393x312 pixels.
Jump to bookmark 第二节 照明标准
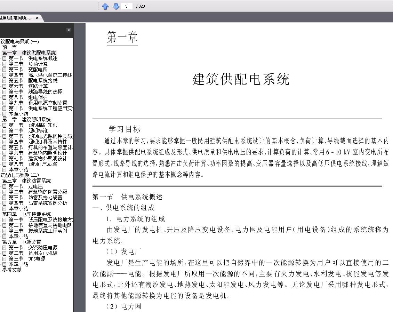click(x=28, y=131)
